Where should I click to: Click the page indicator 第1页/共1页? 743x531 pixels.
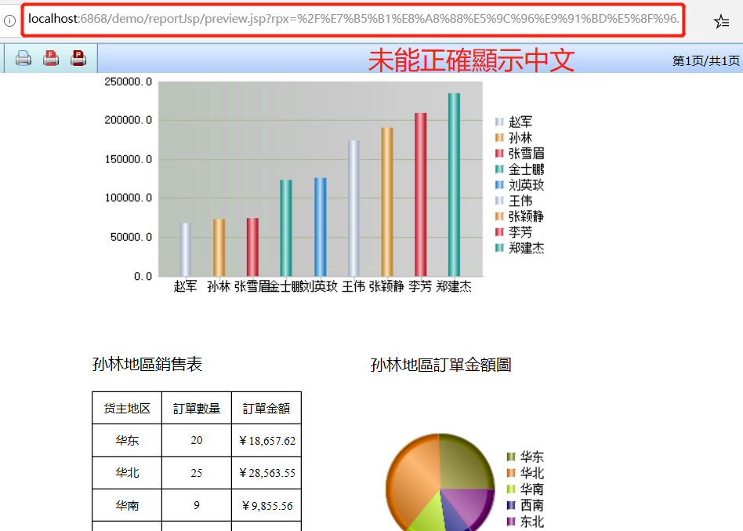point(705,60)
